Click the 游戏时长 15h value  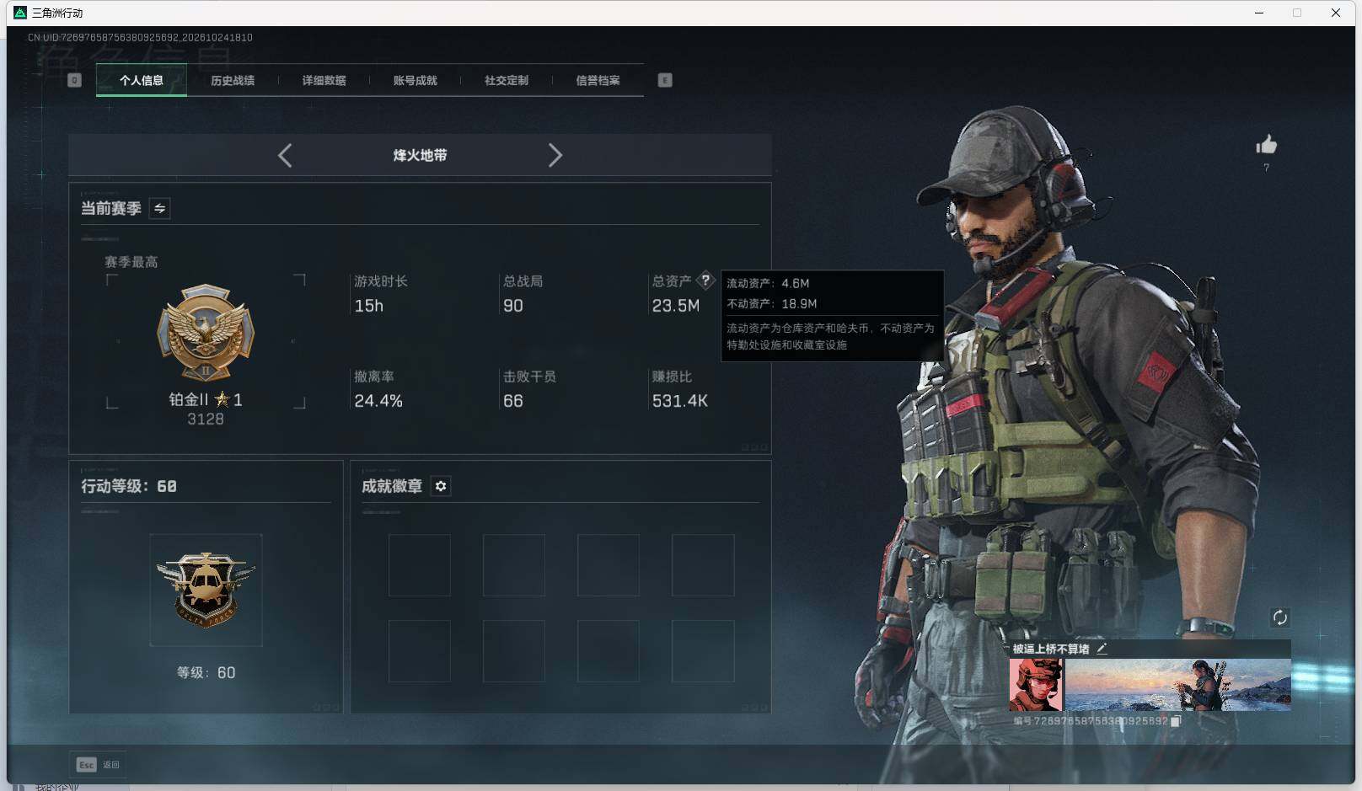coord(369,306)
